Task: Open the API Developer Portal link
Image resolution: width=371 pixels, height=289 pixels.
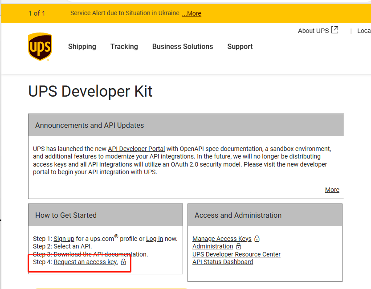Action: (x=136, y=149)
